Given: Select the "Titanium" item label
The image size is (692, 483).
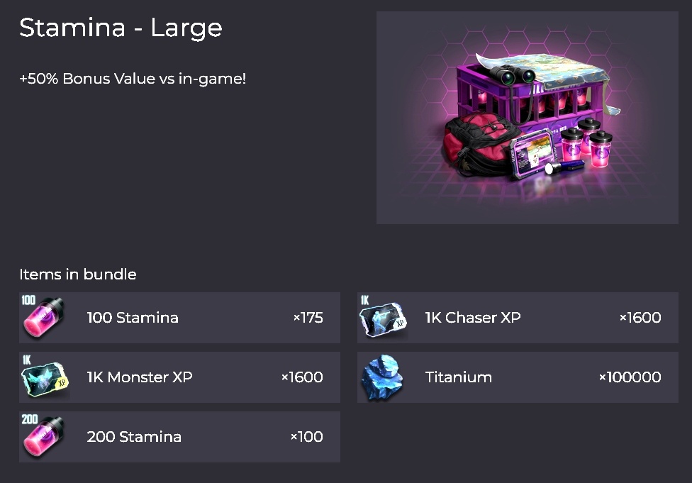Looking at the screenshot, I should click(459, 377).
